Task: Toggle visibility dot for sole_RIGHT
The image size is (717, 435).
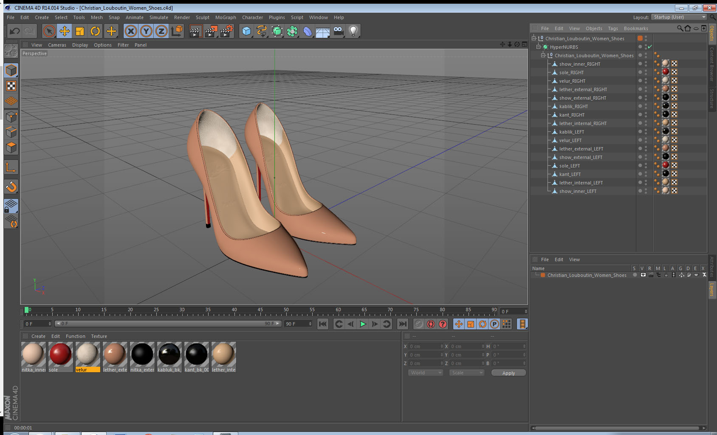Action: tap(640, 72)
